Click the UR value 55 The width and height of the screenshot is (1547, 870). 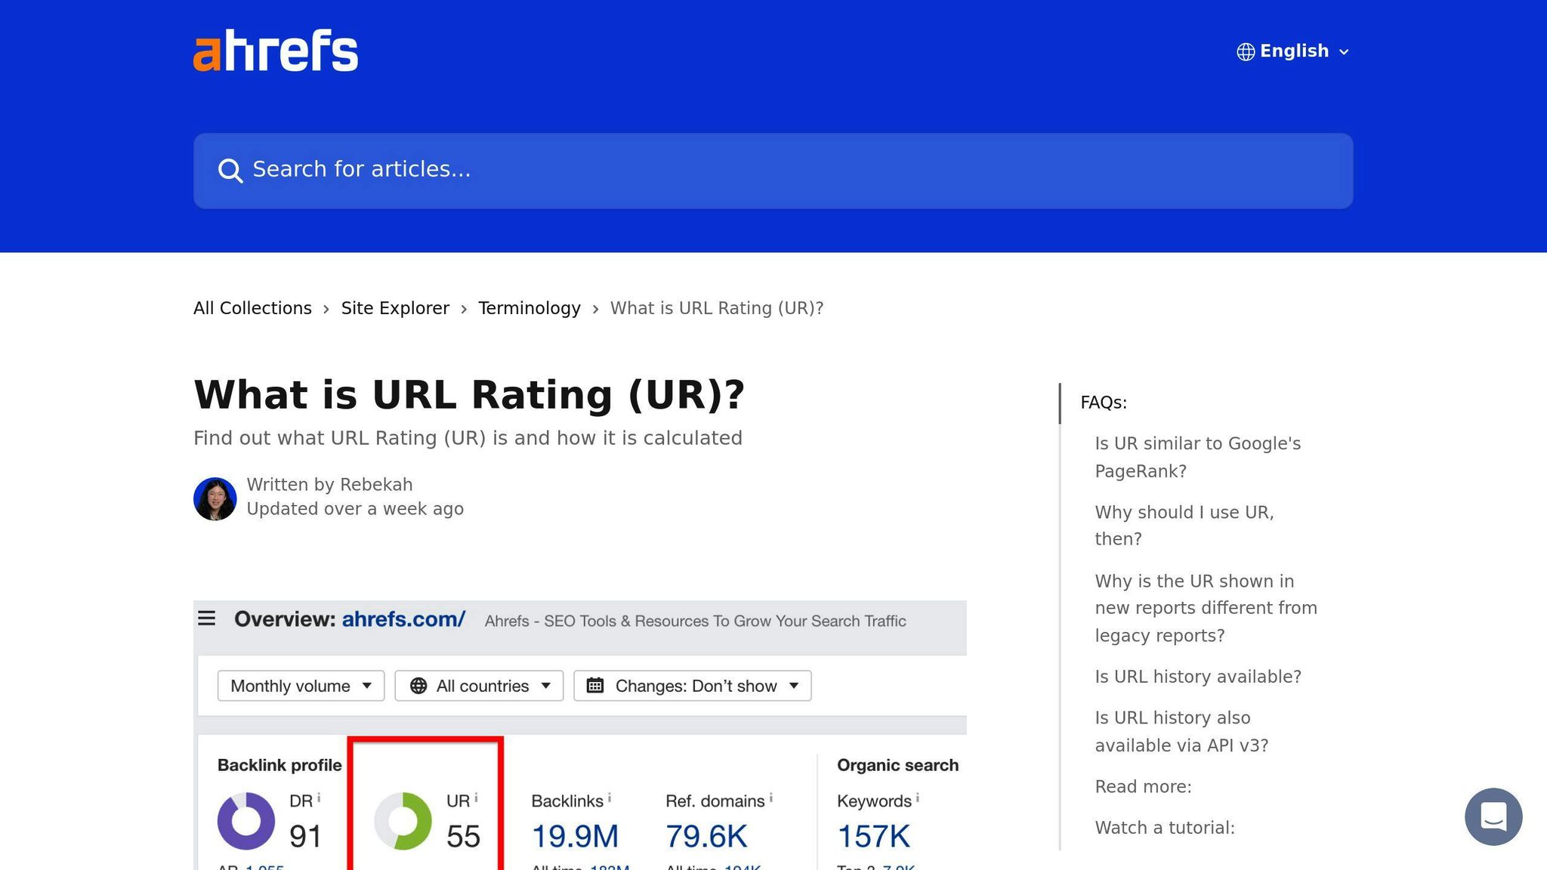463,836
